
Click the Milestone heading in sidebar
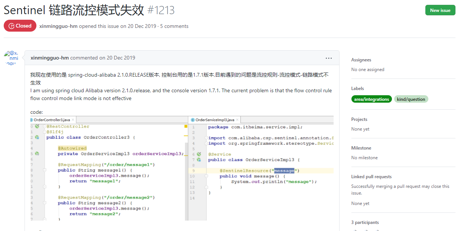coord(361,148)
